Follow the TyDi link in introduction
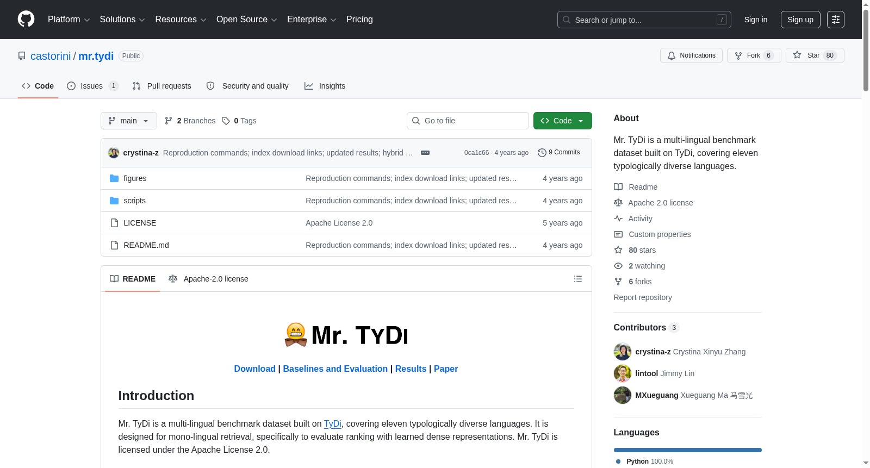The image size is (870, 468). coord(333,424)
